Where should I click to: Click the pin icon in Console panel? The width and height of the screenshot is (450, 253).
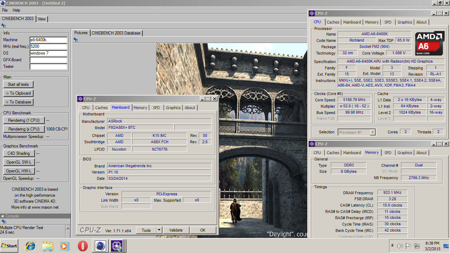(4, 222)
